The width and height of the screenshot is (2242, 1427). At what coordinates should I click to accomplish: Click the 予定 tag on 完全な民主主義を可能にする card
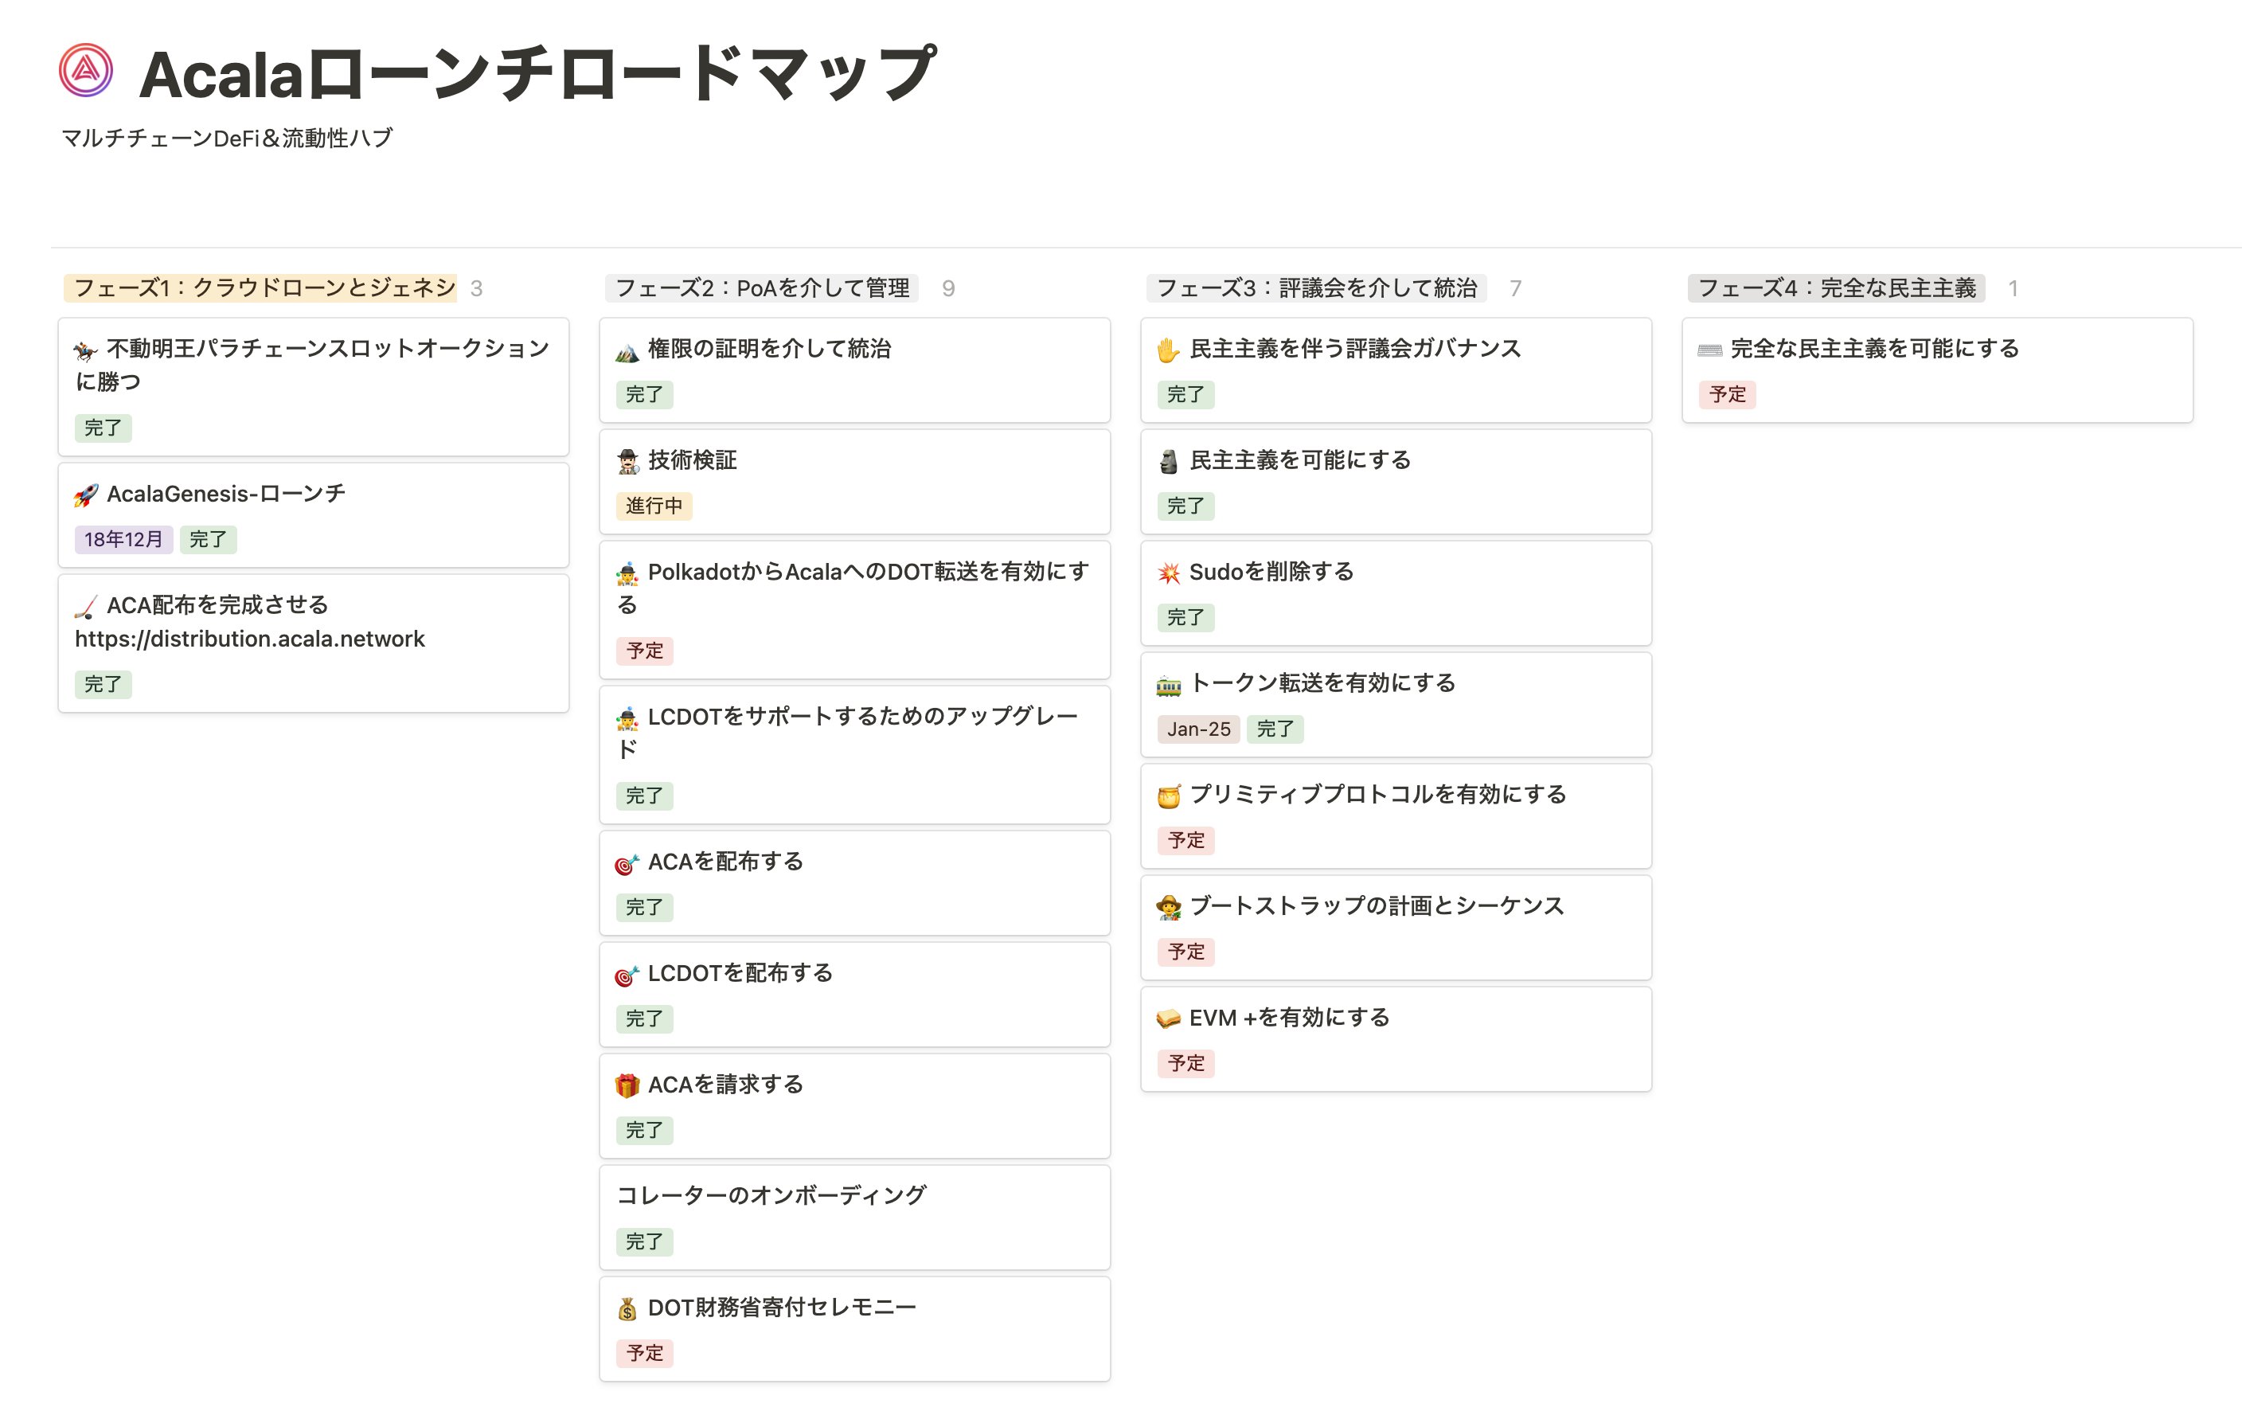pos(1727,395)
